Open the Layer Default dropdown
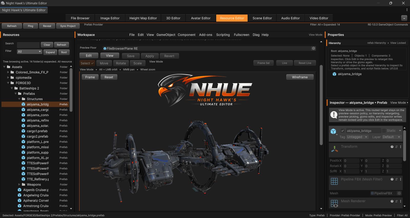 pos(391,137)
